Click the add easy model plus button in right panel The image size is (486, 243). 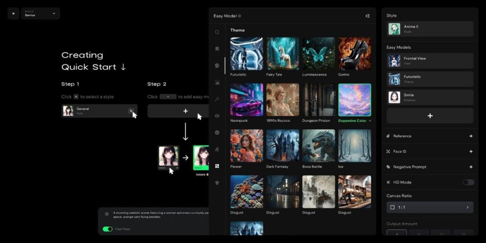click(430, 116)
